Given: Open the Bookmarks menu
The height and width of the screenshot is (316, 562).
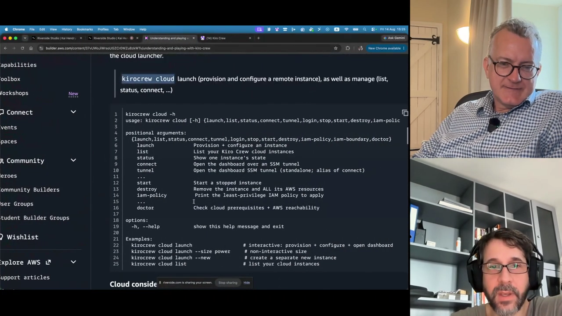Looking at the screenshot, I should click(x=85, y=29).
